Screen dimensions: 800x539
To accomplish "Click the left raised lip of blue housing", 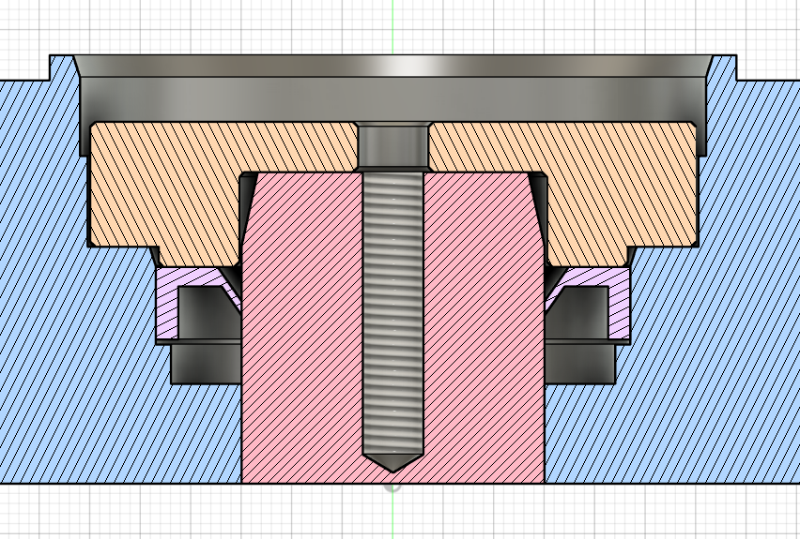I will click(x=63, y=68).
